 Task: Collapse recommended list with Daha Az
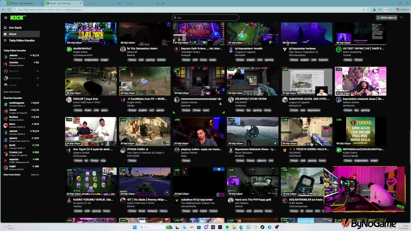pos(35,175)
